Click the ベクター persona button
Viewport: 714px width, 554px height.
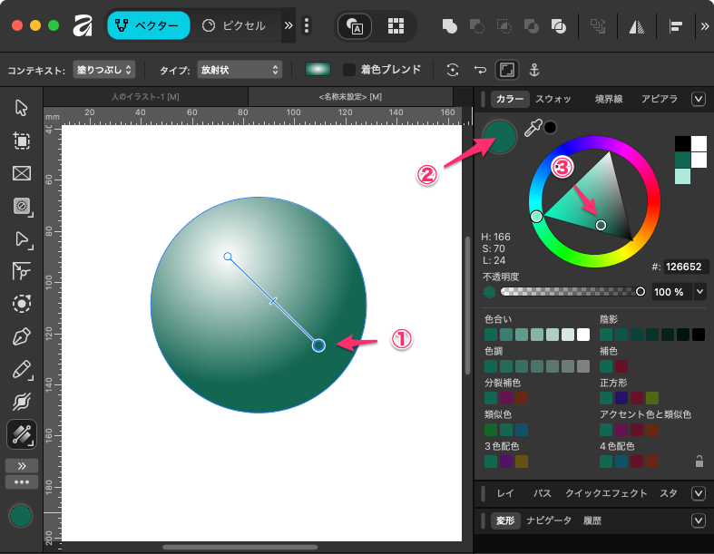tap(148, 26)
